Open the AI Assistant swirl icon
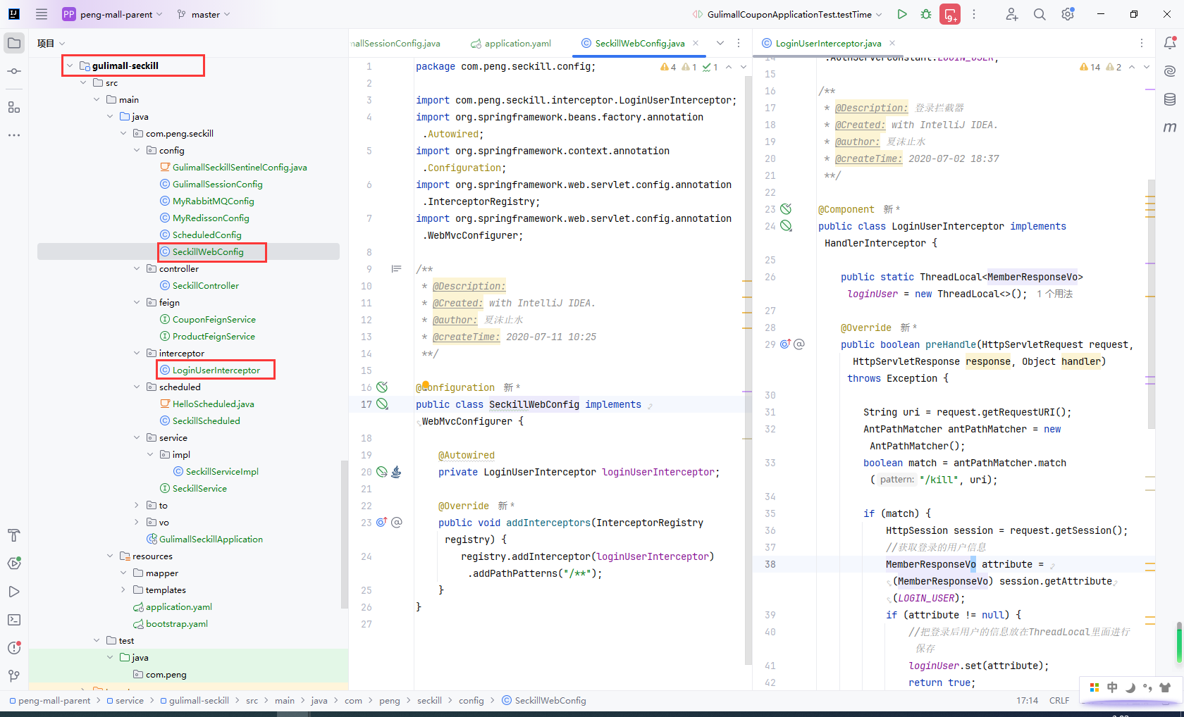This screenshot has width=1184, height=717. [x=1170, y=71]
